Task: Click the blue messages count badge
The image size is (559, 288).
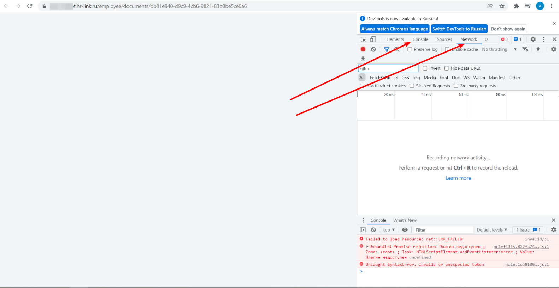Action: point(518,39)
